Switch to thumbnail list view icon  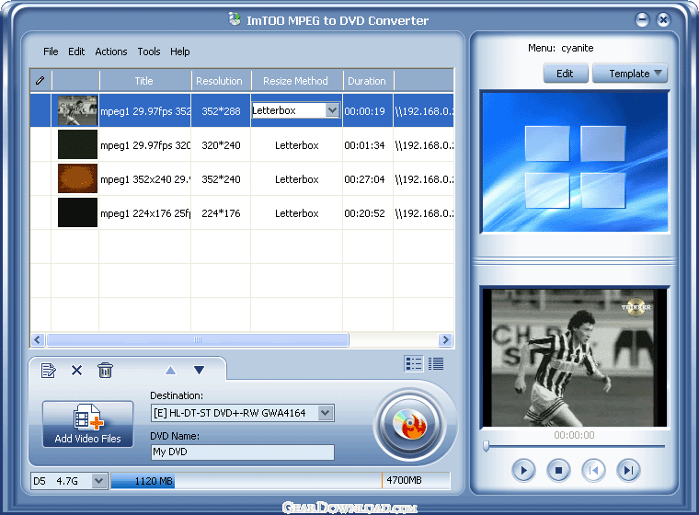tap(414, 364)
